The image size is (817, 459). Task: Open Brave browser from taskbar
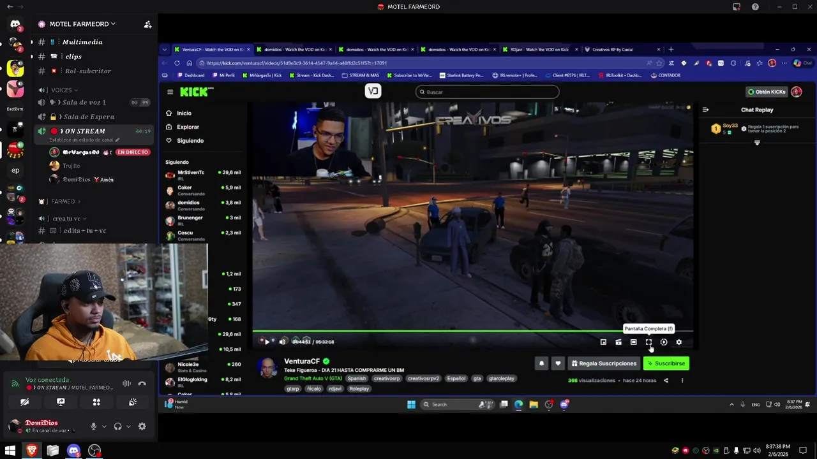point(31,451)
